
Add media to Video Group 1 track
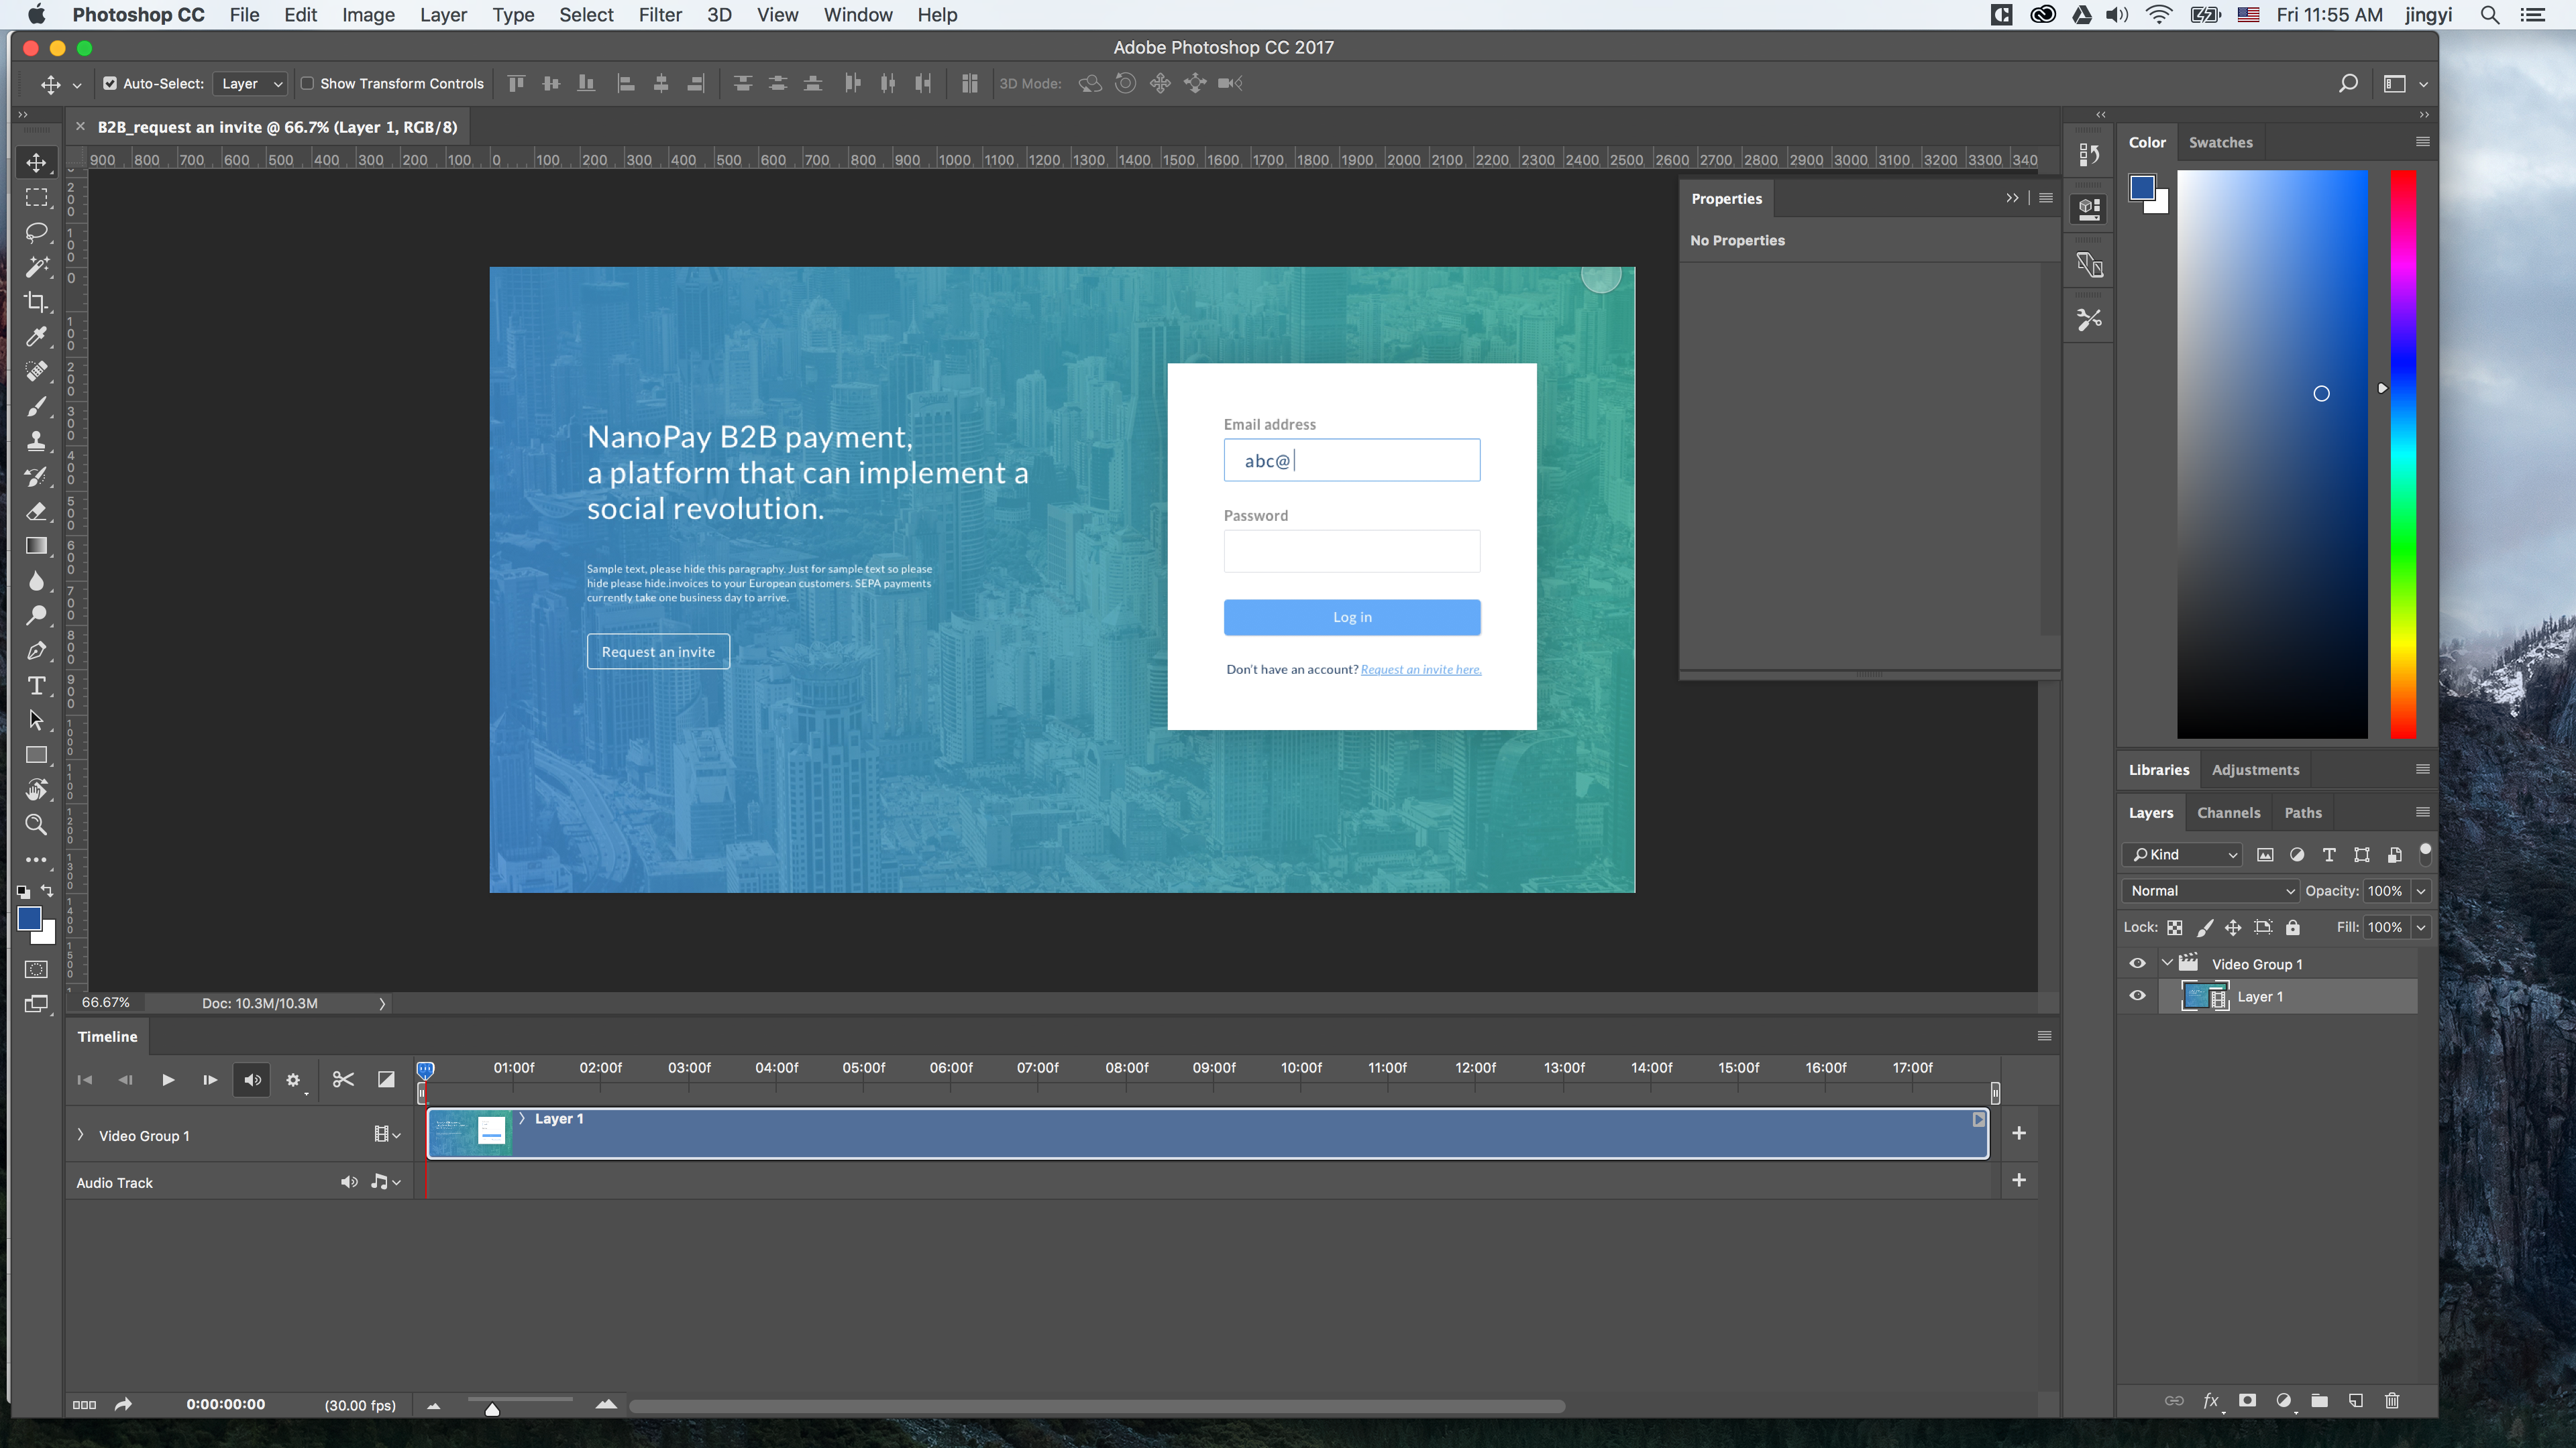pos(2019,1133)
